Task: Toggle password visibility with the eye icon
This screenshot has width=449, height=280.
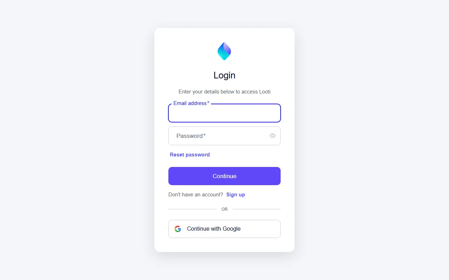Action: pyautogui.click(x=273, y=136)
